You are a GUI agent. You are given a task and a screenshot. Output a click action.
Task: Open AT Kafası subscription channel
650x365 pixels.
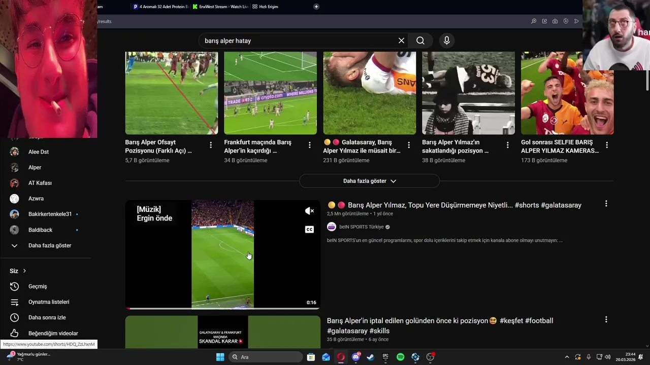[x=40, y=183]
